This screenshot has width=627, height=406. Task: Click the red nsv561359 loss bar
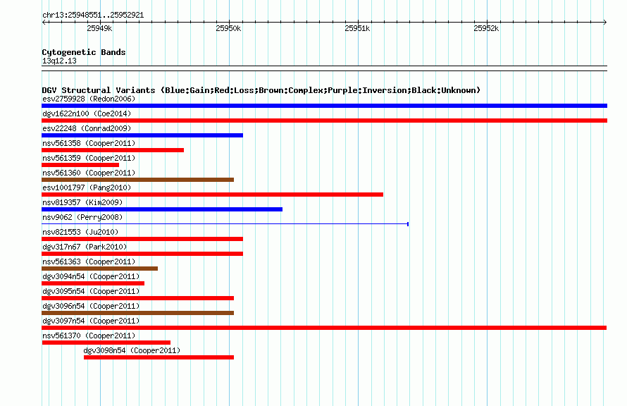80,165
